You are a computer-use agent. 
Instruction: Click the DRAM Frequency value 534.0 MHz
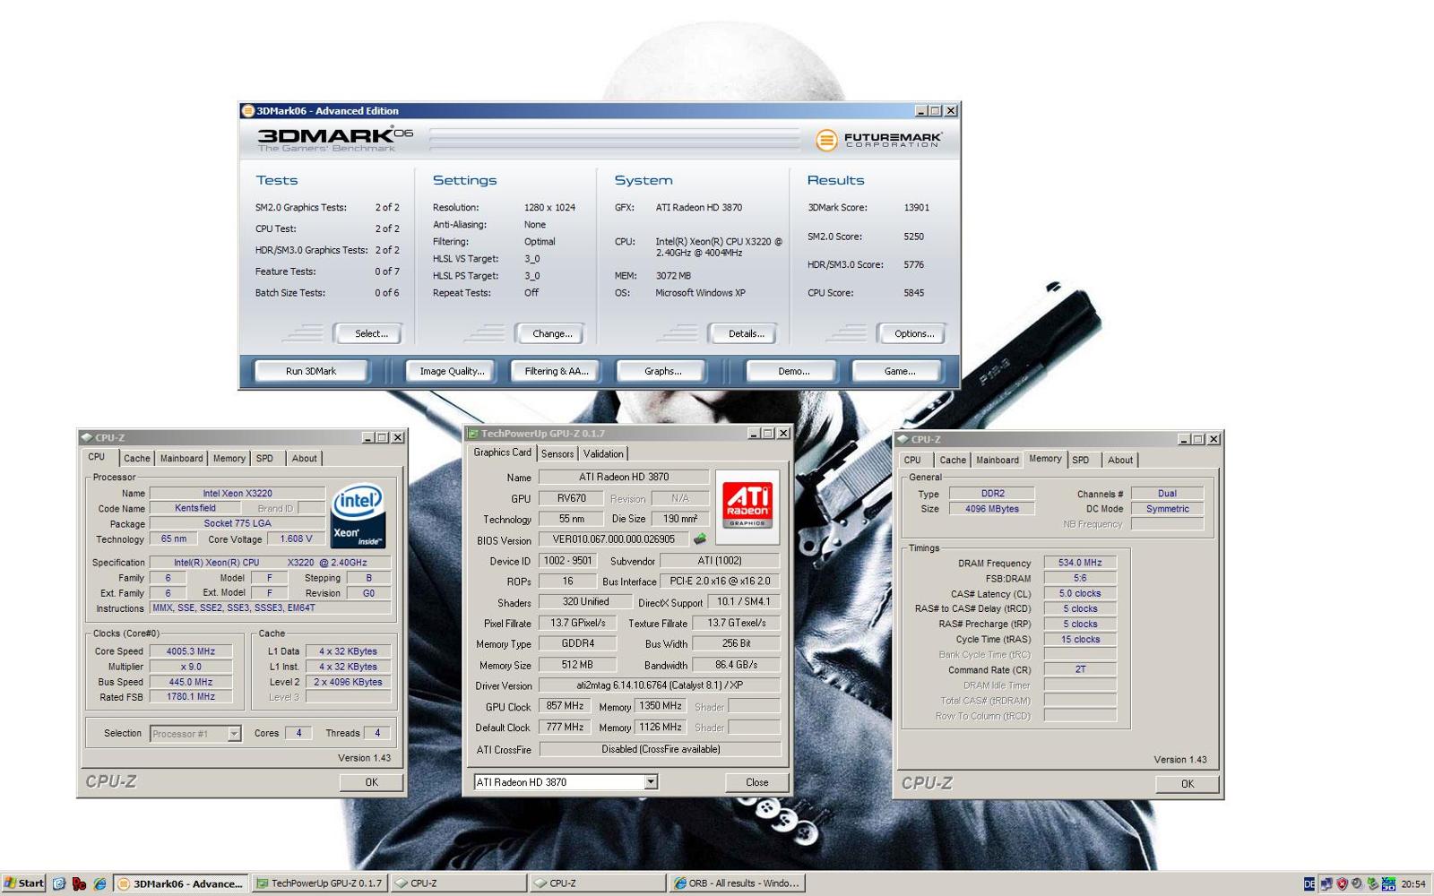(x=1080, y=563)
